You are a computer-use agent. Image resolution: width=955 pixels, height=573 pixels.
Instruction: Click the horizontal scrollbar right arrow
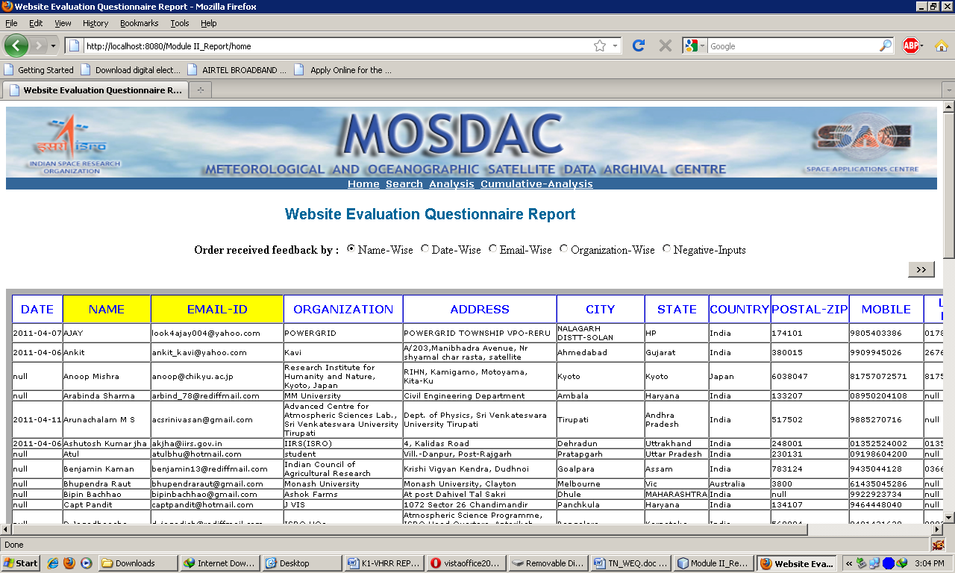(936, 529)
